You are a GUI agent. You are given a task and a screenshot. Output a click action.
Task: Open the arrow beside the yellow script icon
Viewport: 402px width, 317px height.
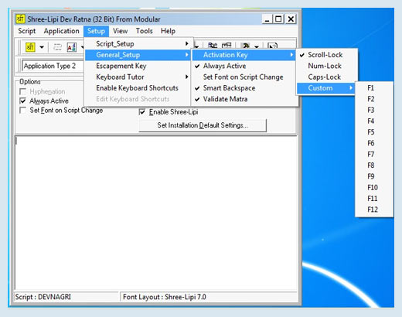42,47
